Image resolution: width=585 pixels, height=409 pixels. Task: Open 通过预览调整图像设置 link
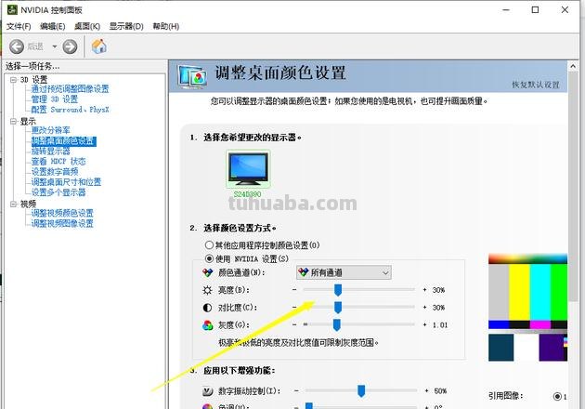pos(71,89)
